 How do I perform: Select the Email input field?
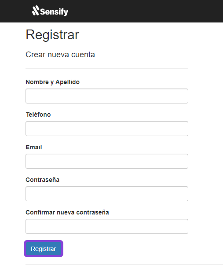pyautogui.click(x=107, y=161)
